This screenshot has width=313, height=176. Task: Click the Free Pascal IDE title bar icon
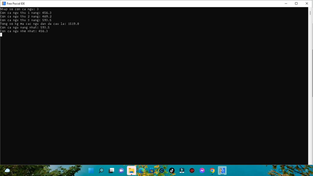coord(4,4)
